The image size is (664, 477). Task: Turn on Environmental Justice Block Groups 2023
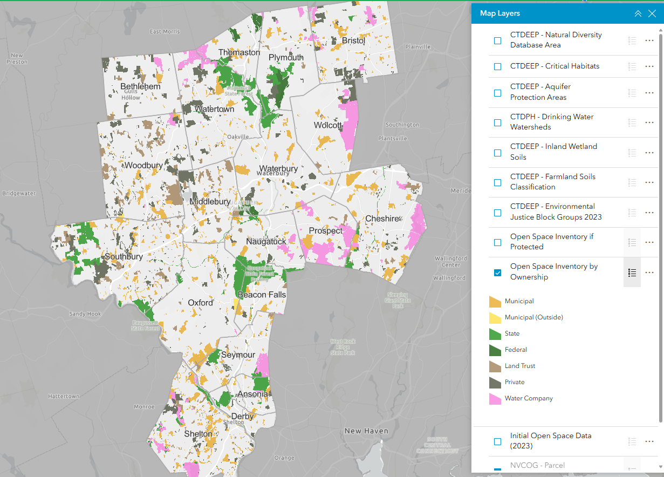click(x=497, y=213)
